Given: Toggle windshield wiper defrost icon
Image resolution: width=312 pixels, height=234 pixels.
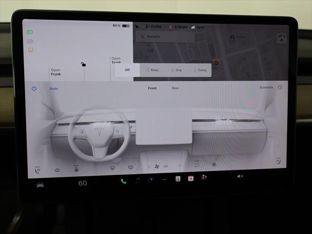Looking at the screenshot, I should click(57, 170).
